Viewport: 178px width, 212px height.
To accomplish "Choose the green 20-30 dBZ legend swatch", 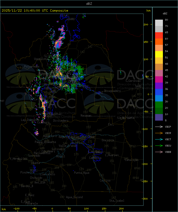I will click(x=159, y=105).
